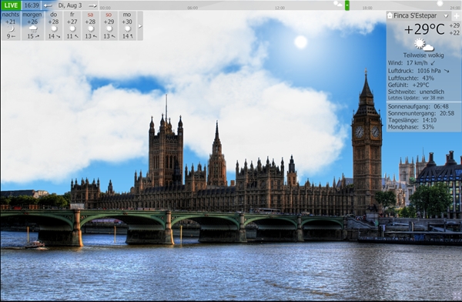
Task: Click the Sonnenaufgang: 06:48 row
Action: pos(418,106)
